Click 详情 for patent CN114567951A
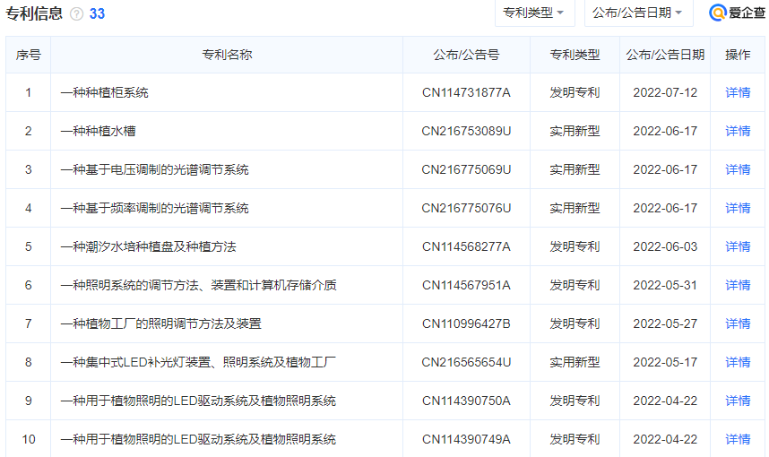This screenshot has height=457, width=769. [x=738, y=285]
